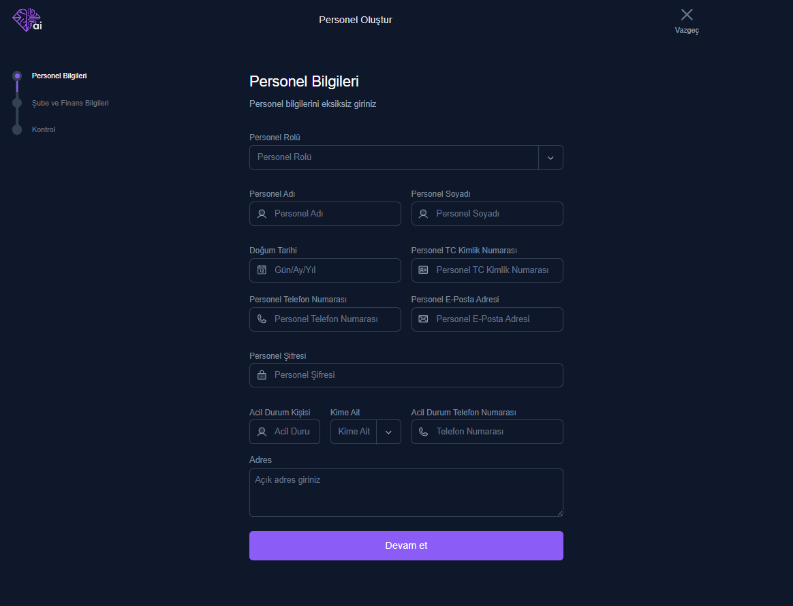Click the person icon in Personel Soyadı field

[423, 214]
